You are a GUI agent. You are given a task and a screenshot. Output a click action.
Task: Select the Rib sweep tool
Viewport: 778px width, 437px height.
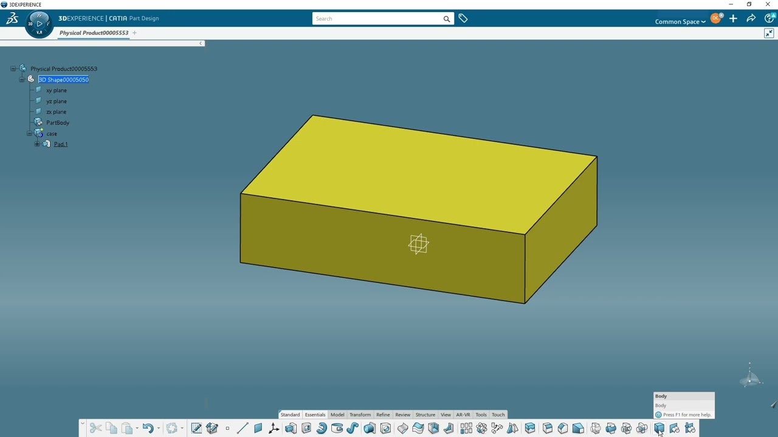[353, 429]
